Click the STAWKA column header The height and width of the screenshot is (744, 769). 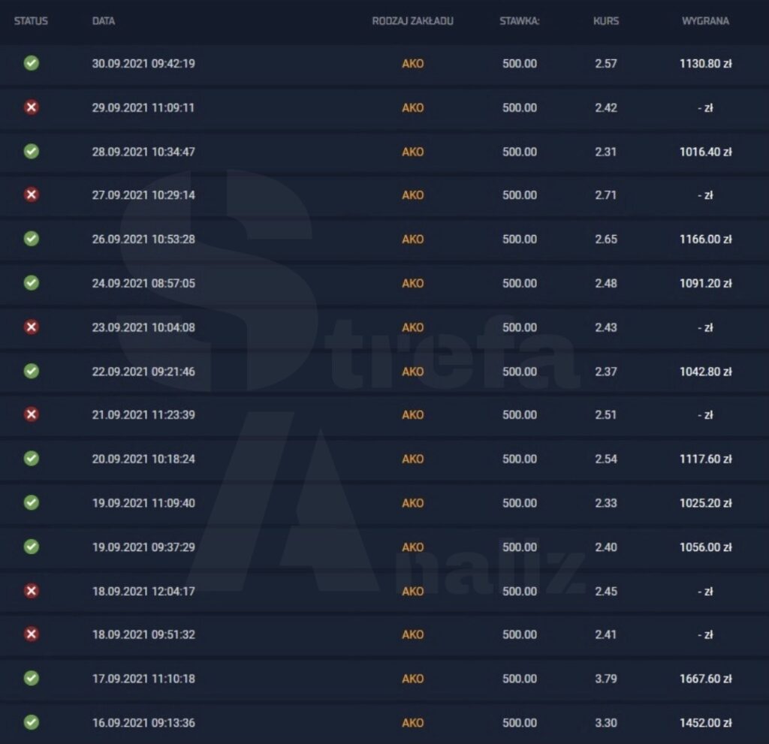[520, 21]
